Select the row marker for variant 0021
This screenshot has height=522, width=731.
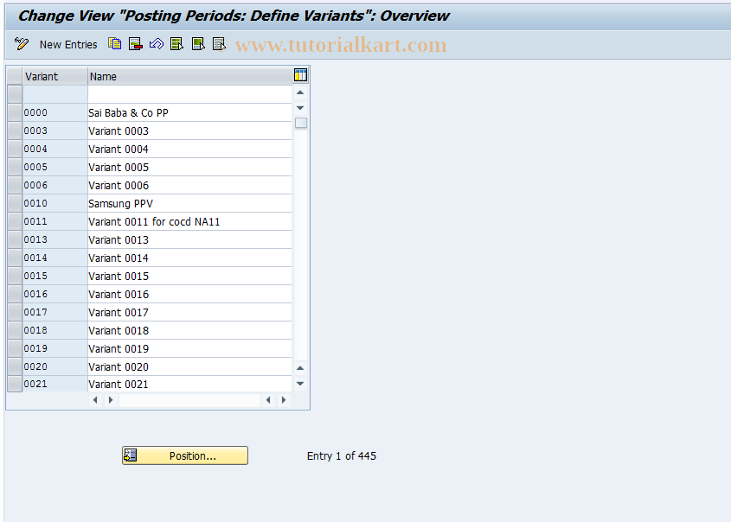14,384
